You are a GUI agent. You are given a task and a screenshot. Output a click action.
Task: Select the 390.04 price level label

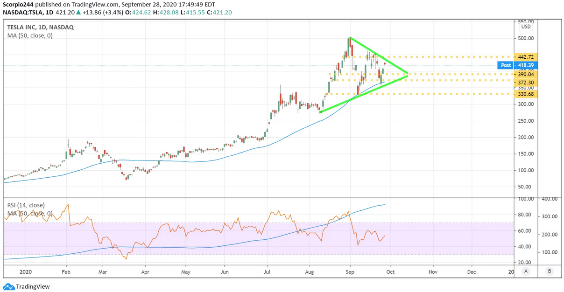(527, 74)
